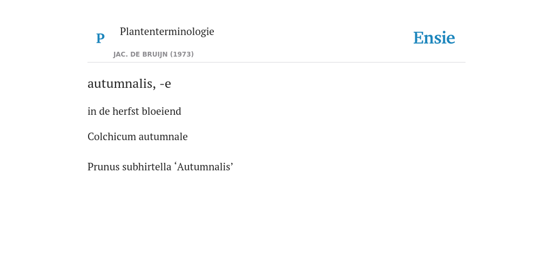
Task: Click the word autumnale
Action: pyautogui.click(x=163, y=136)
